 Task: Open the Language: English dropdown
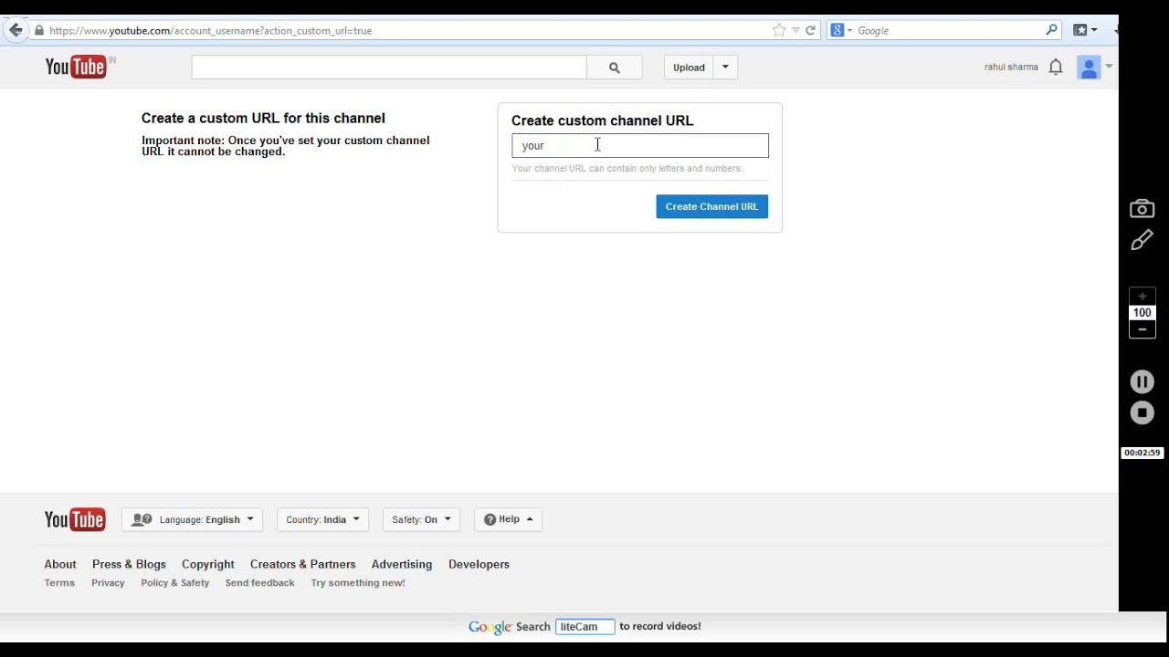[x=193, y=519]
